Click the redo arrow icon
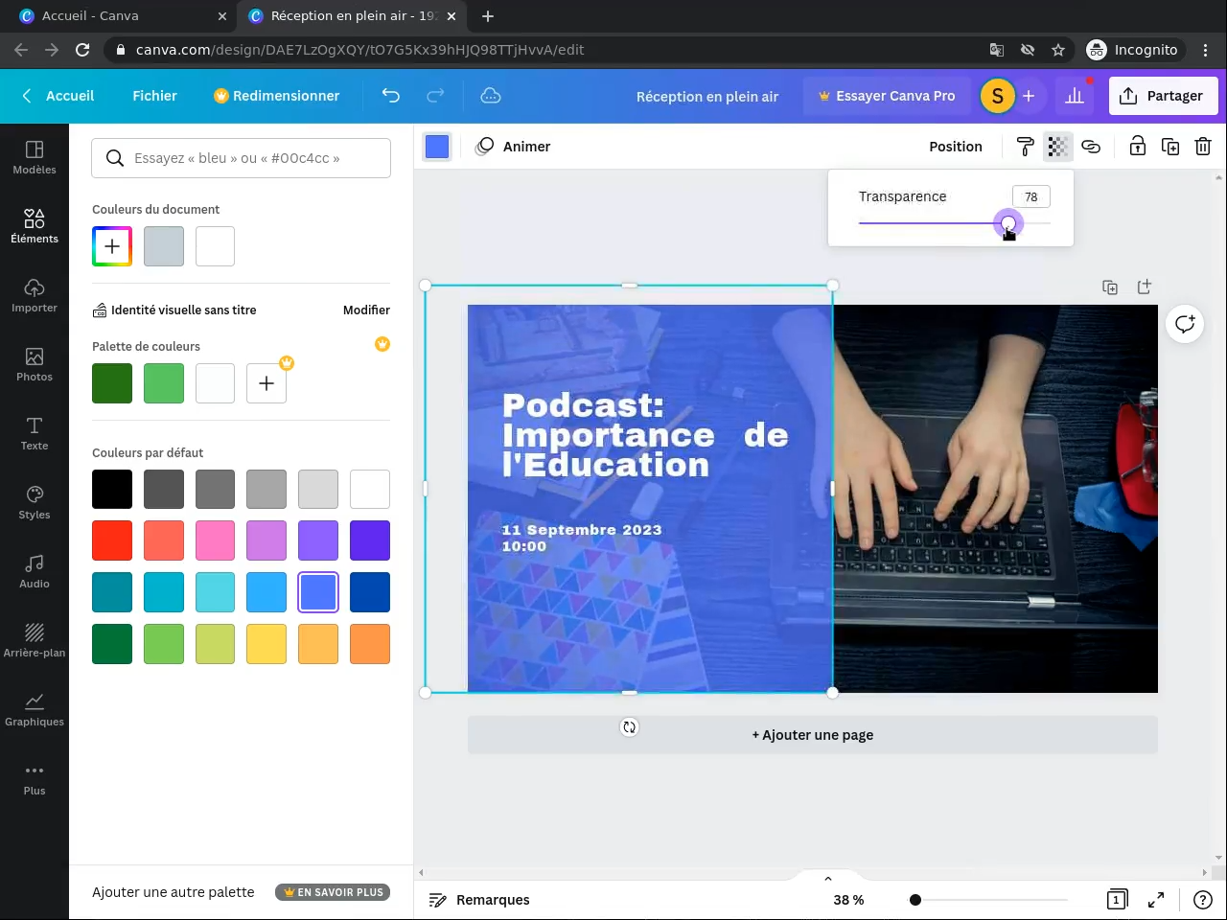 click(435, 96)
